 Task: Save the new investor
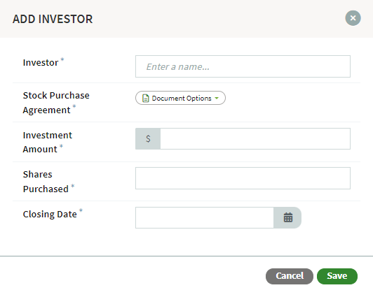tap(337, 276)
